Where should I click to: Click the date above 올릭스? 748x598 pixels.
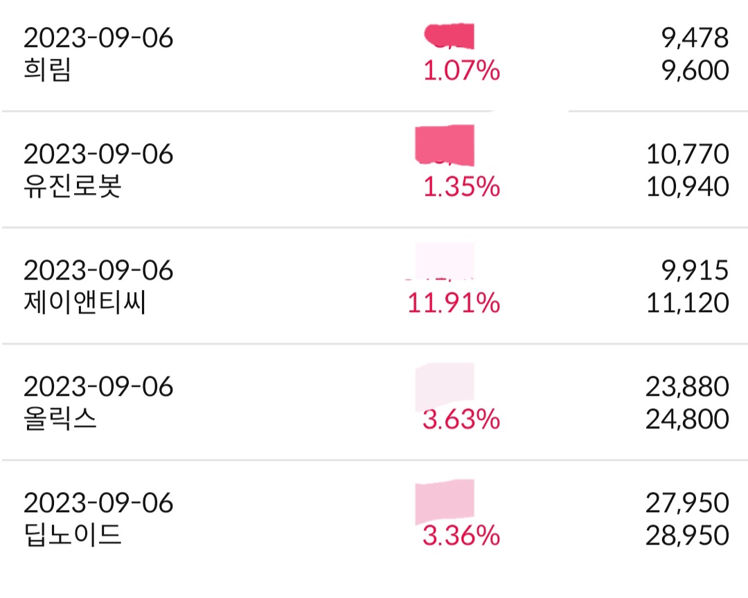pyautogui.click(x=98, y=387)
